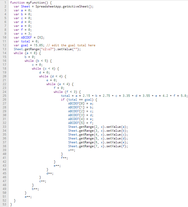Click the 'f++;' statement
188x207 pixels.
[64, 158]
